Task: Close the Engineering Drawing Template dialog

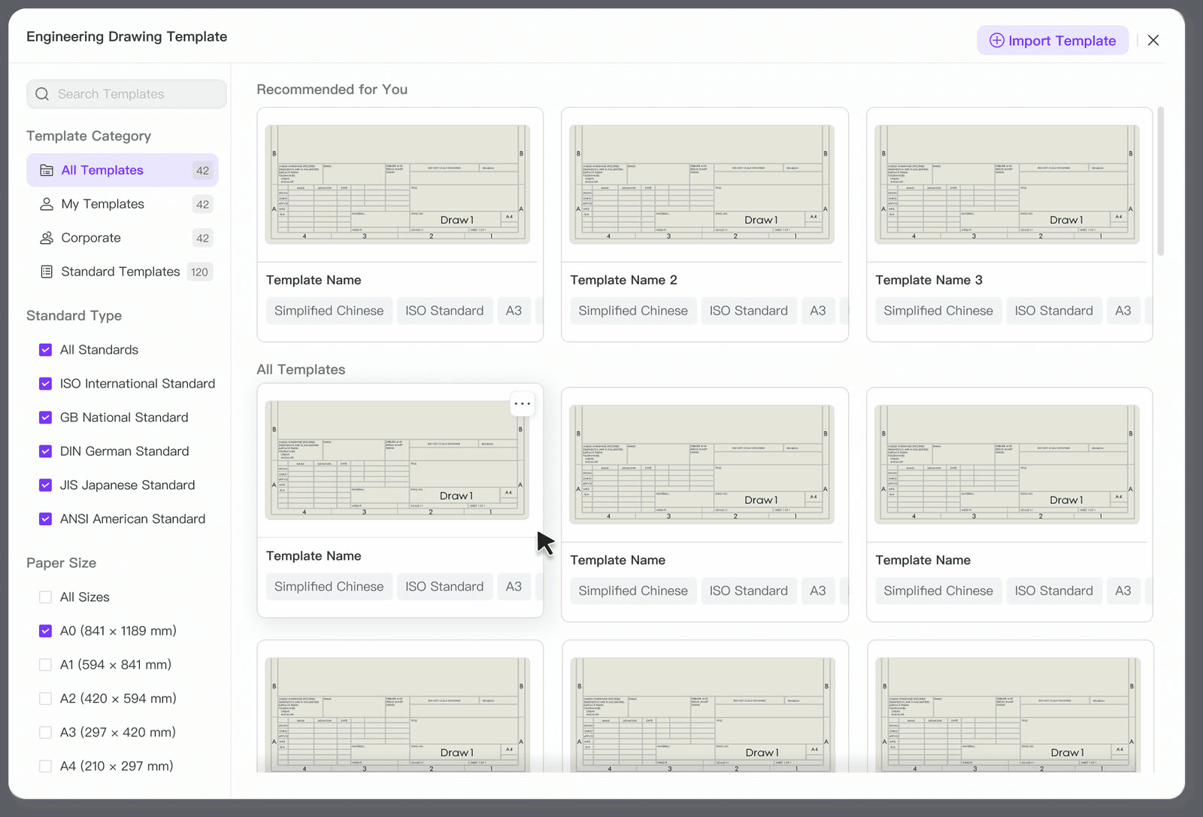Action: 1153,41
